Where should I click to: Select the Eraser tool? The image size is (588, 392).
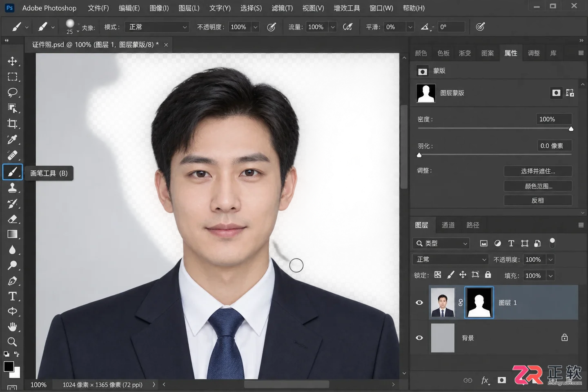[x=12, y=219]
